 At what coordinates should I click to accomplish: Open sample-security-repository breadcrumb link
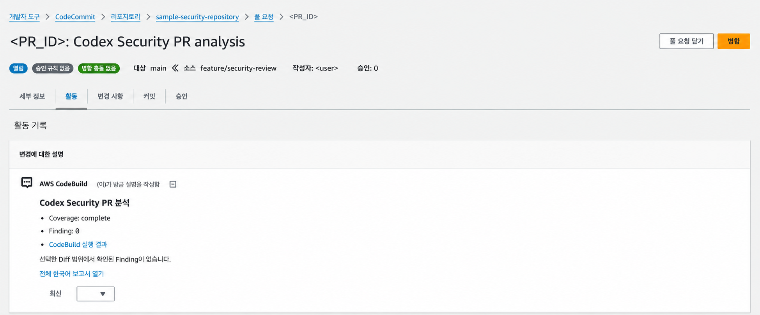(x=197, y=17)
